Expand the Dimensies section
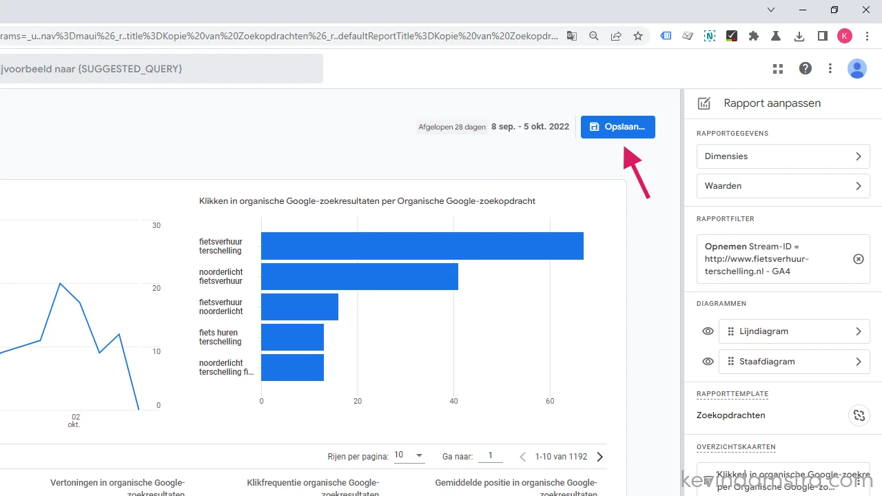This screenshot has width=882, height=496. pos(783,156)
